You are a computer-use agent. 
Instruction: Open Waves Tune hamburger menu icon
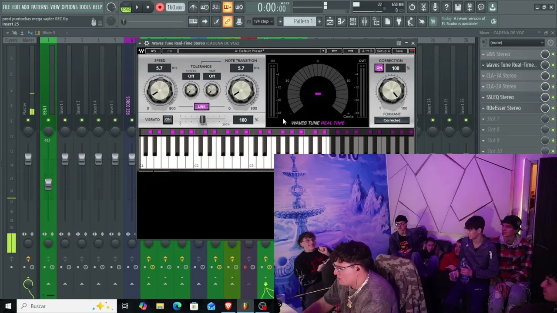click(412, 51)
